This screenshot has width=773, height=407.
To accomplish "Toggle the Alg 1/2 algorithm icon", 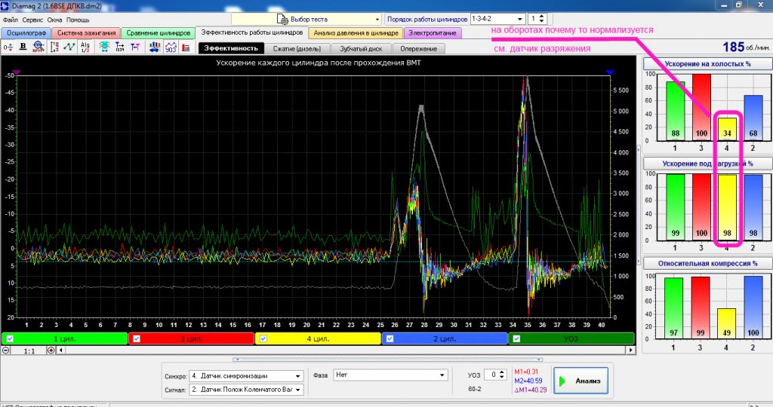I will (x=85, y=47).
